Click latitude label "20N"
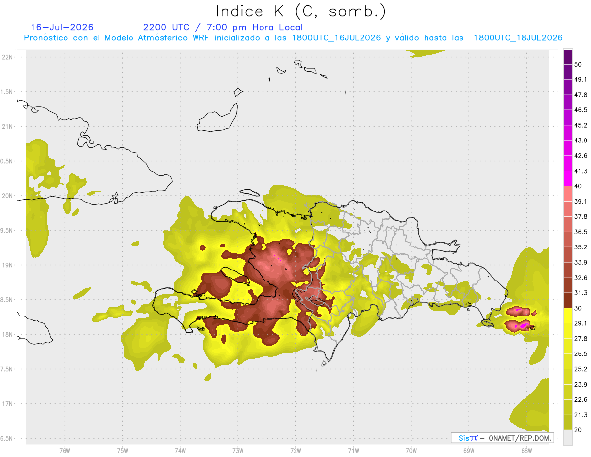 (x=7, y=196)
